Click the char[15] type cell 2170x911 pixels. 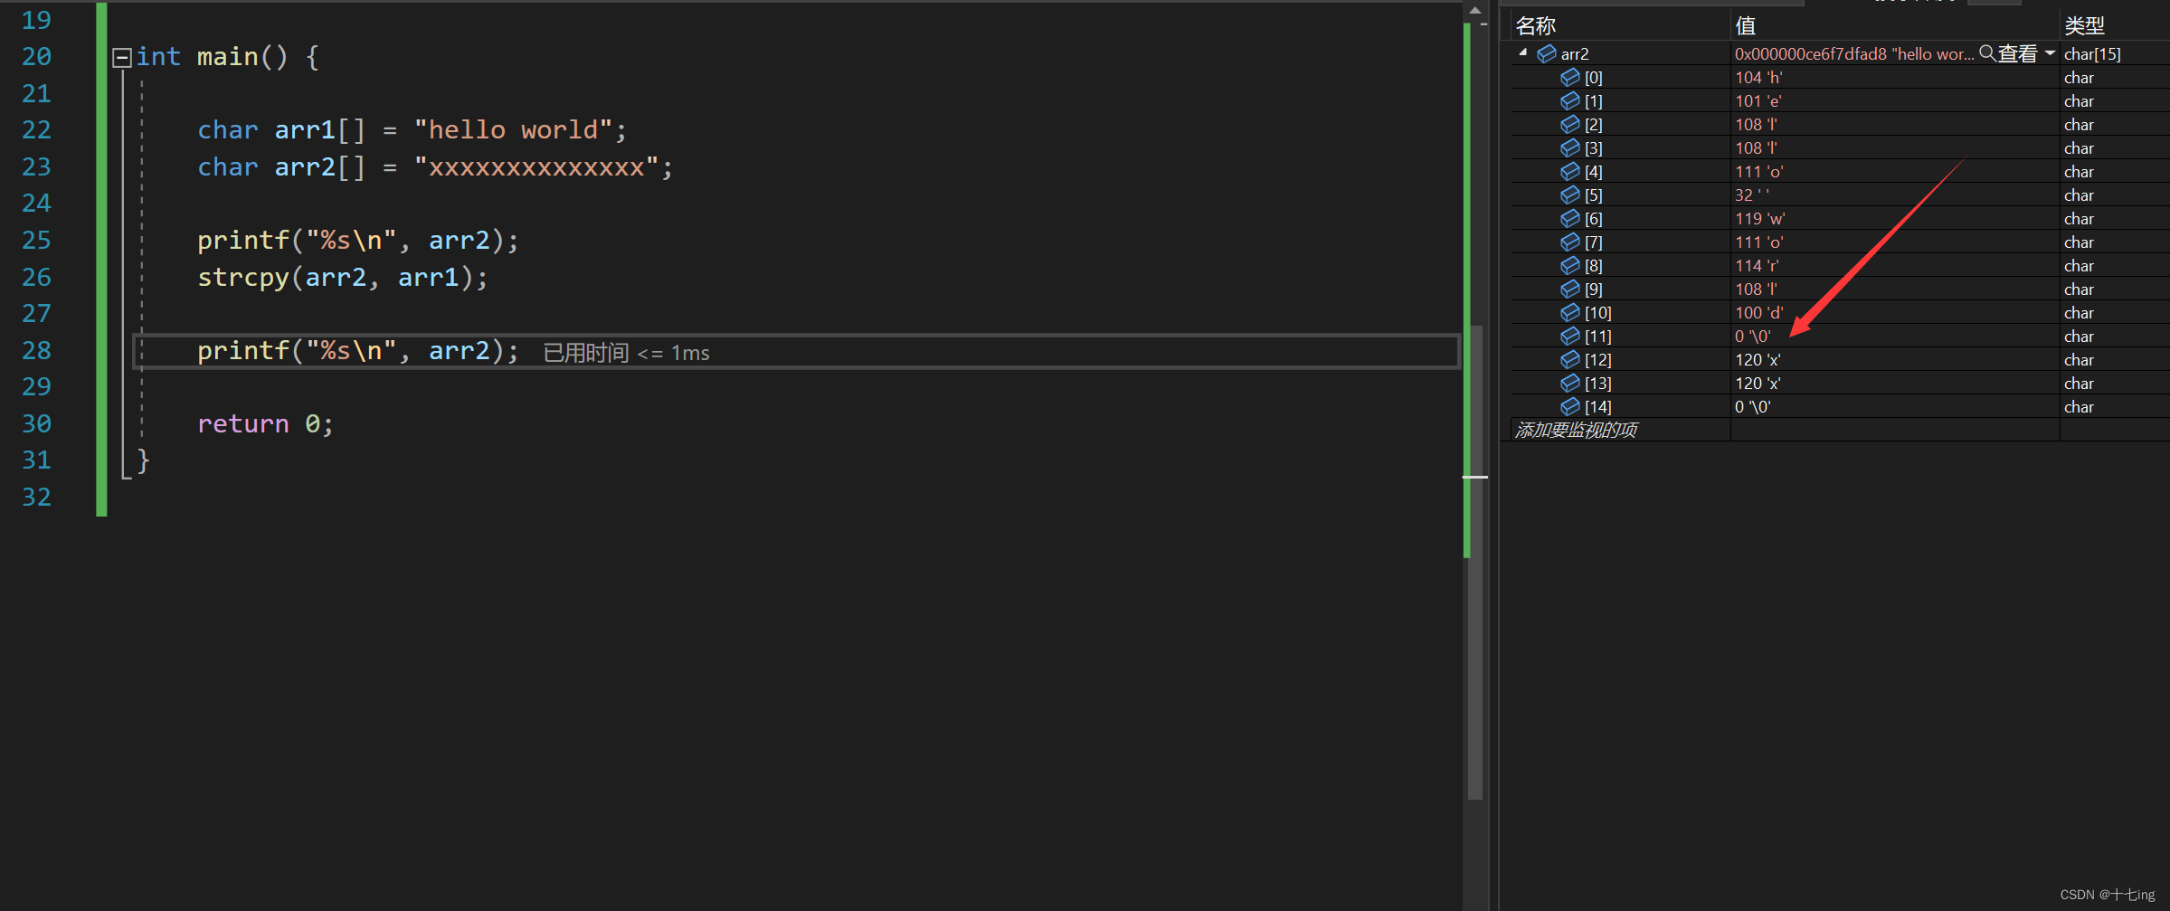point(2092,54)
